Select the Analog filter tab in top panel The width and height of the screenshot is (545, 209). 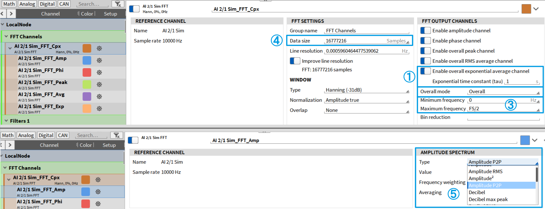(x=27, y=4)
